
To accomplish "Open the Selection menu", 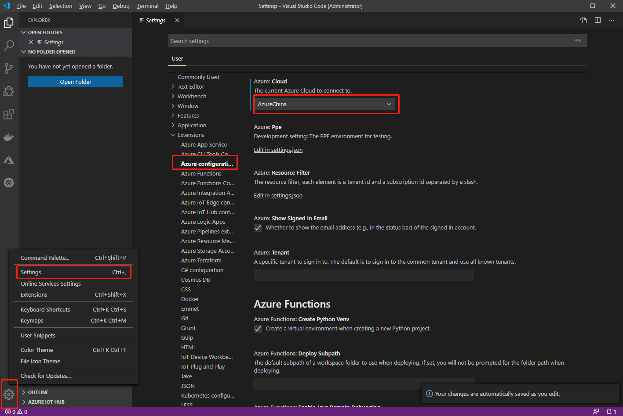I will (61, 6).
